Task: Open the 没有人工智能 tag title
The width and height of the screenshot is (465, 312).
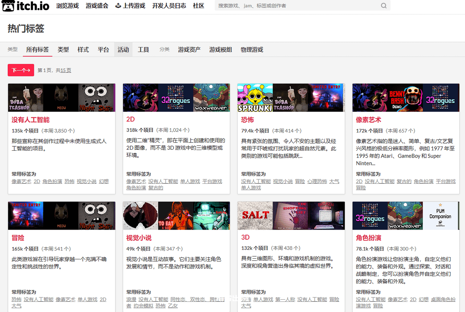Action: [x=31, y=120]
